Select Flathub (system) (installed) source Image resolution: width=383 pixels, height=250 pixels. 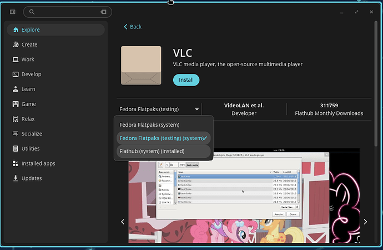[163, 151]
